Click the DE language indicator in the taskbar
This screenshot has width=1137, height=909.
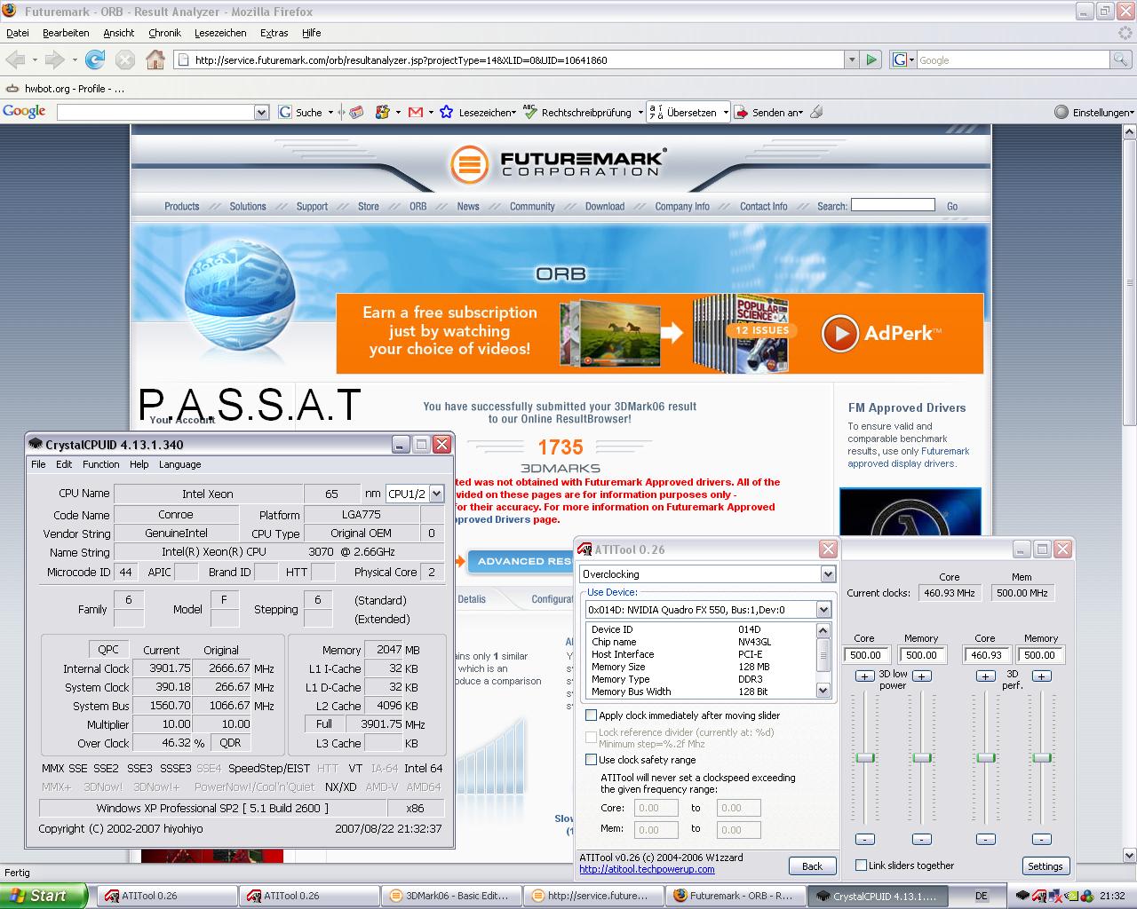[982, 896]
